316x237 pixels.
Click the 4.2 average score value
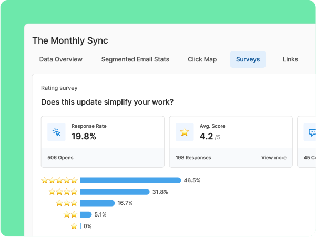(206, 136)
